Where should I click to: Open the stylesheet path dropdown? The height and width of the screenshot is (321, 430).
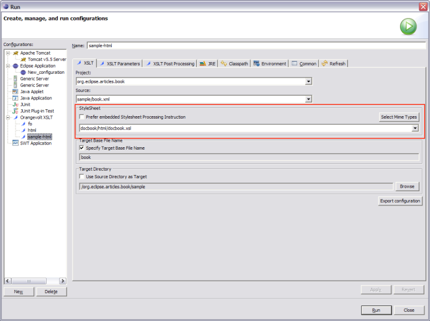tap(415, 128)
